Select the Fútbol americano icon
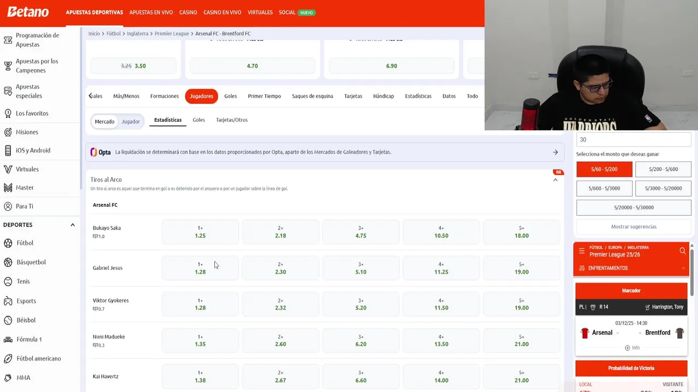This screenshot has width=698, height=392. [x=8, y=358]
